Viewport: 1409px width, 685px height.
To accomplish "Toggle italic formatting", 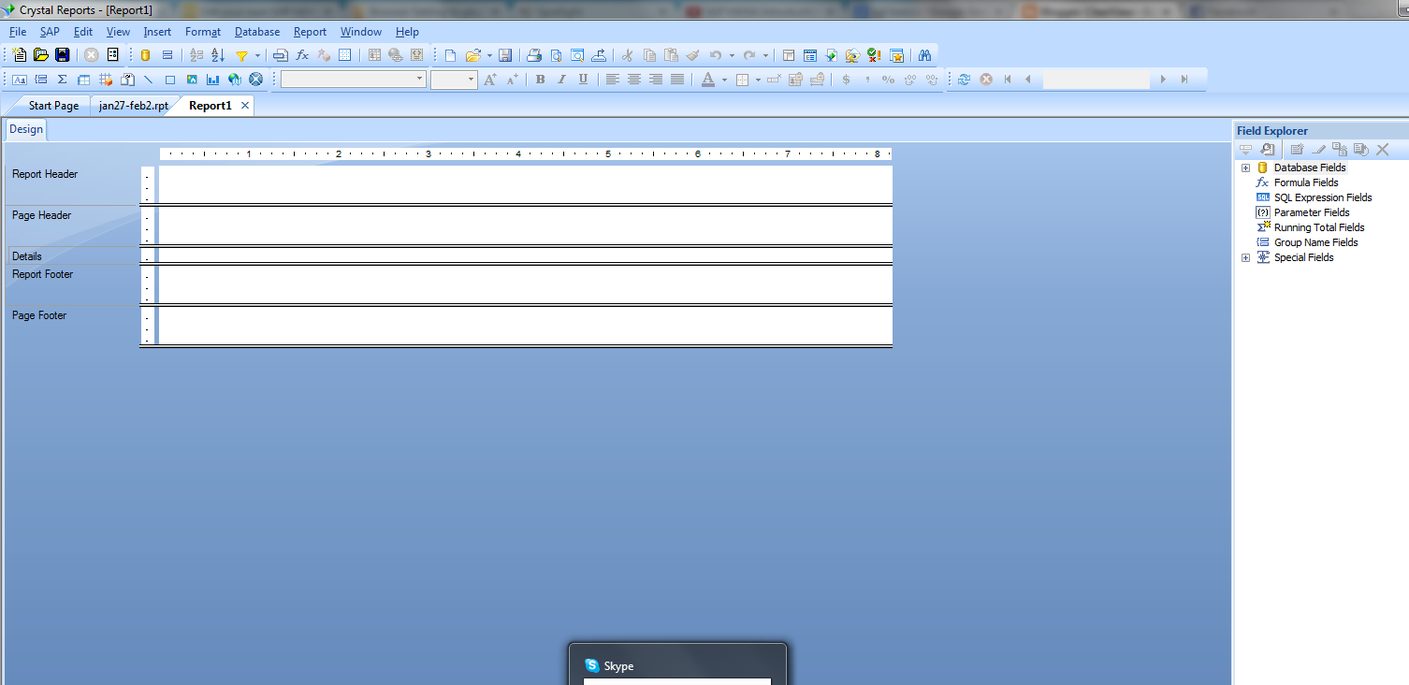I will pos(561,80).
